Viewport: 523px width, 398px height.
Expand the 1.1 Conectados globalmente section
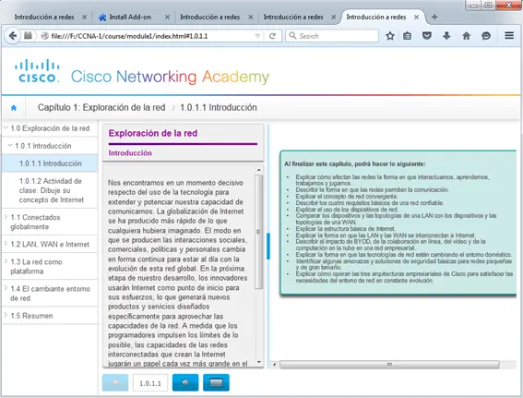click(x=6, y=217)
